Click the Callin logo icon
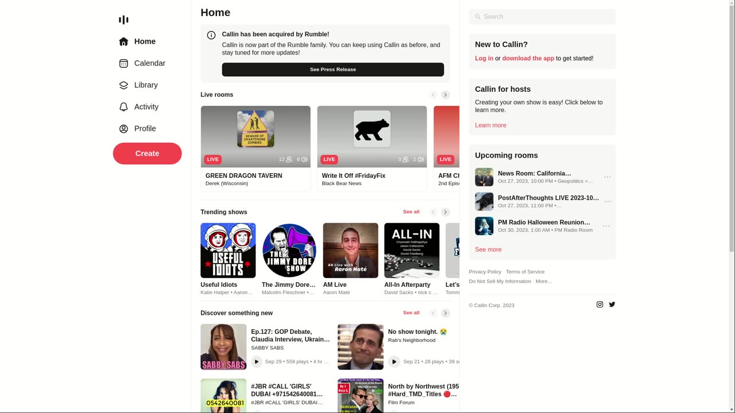Screen dimensions: 735x413 point(123,20)
